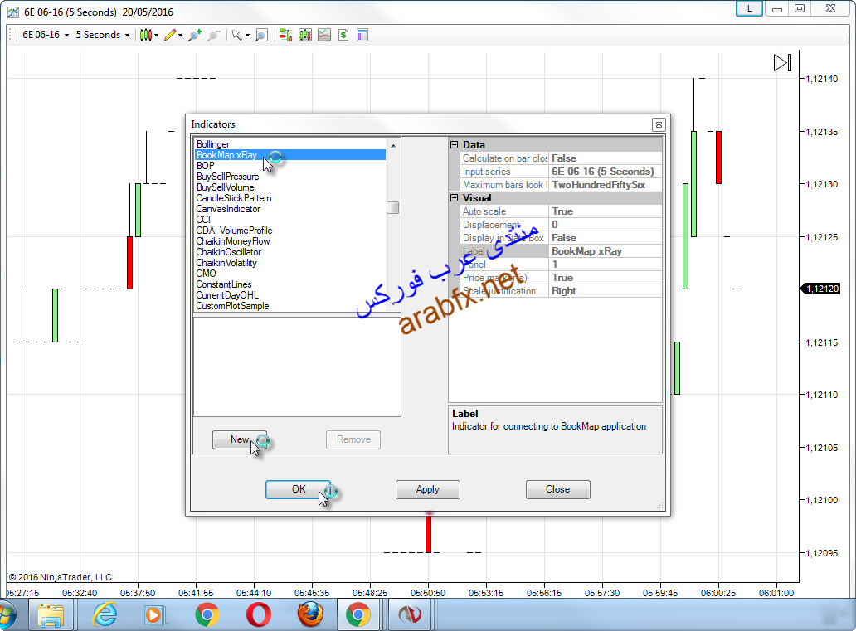Select CustomPlotSample indicator

point(290,306)
